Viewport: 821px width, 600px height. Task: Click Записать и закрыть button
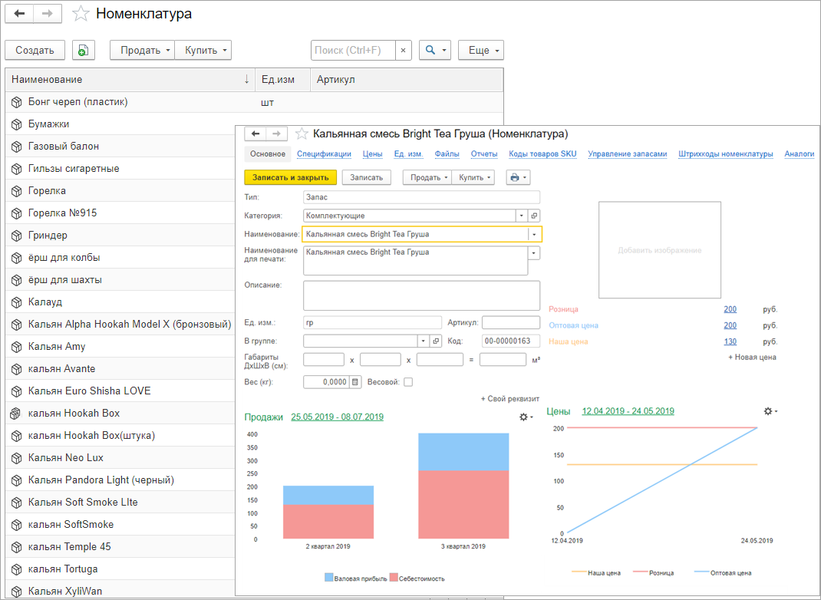[291, 177]
